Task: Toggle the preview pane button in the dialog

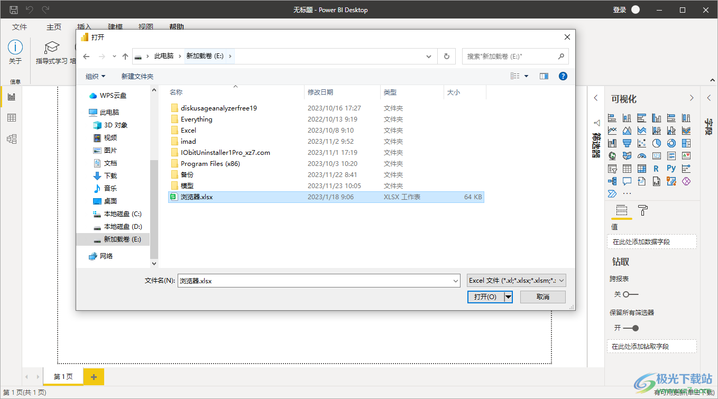Action: pyautogui.click(x=544, y=76)
